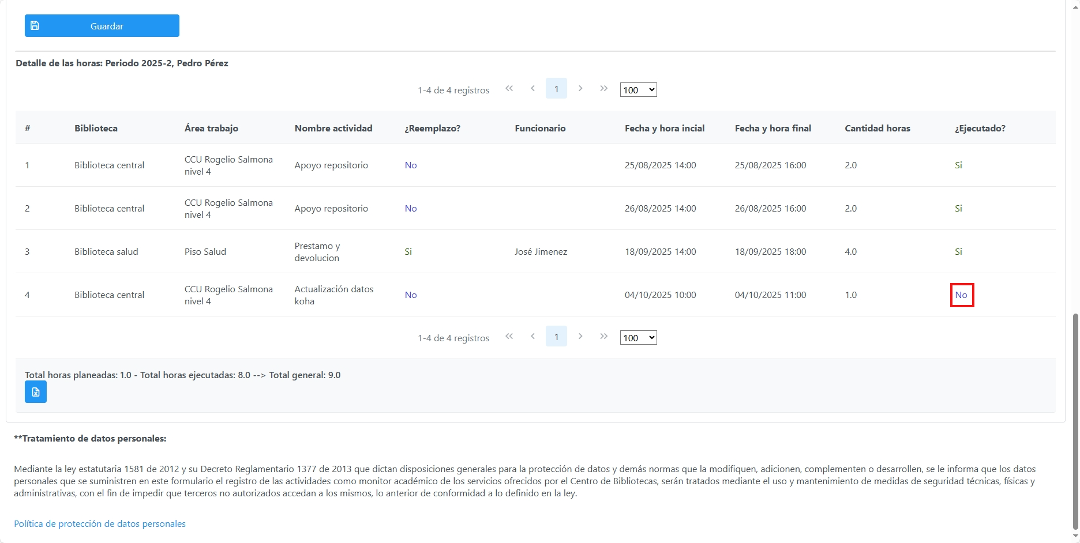Jump to last page below the table
Viewport: 1080px width, 543px height.
(603, 337)
